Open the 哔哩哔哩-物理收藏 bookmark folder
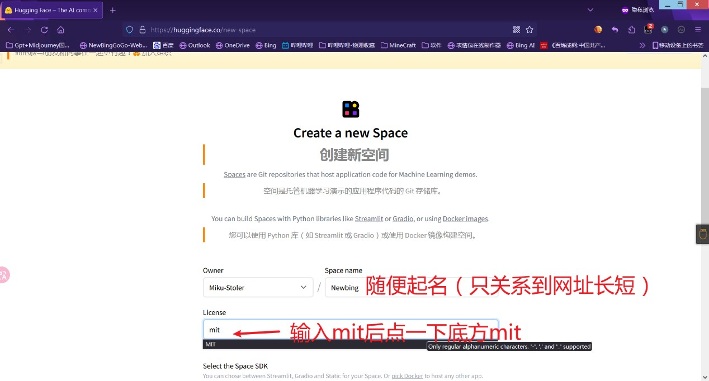Viewport: 709px width, 381px height. 347,45
